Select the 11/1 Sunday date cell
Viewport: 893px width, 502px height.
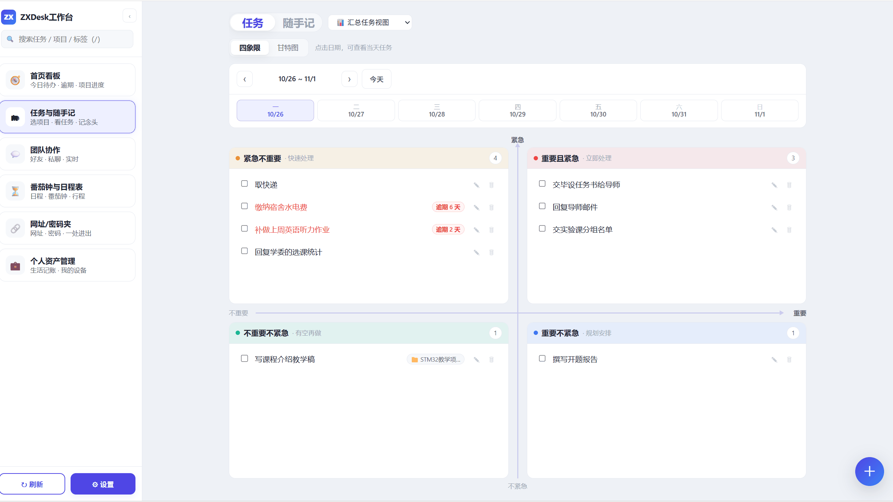tap(759, 110)
